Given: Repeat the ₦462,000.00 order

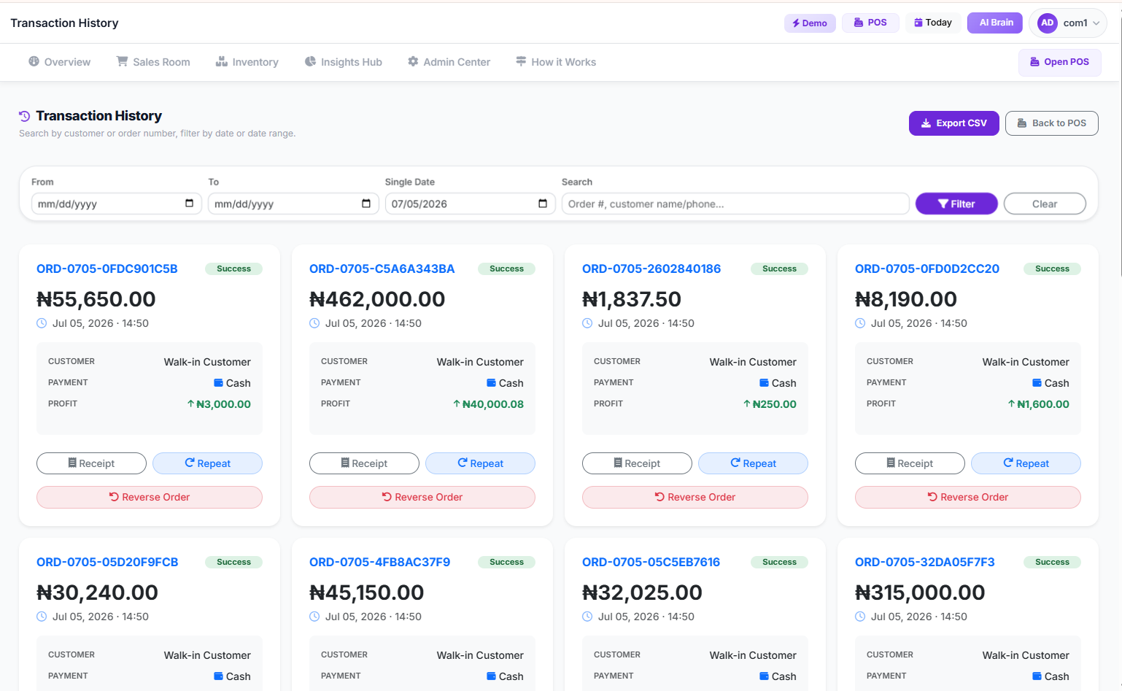Looking at the screenshot, I should [480, 463].
